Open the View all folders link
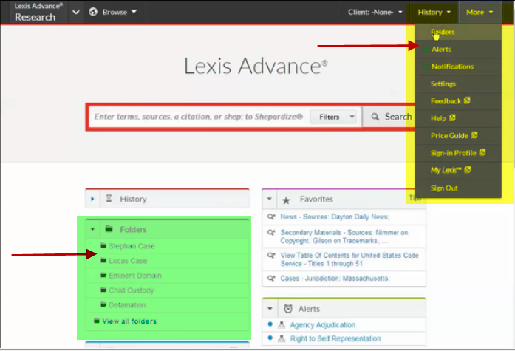This screenshot has height=351, width=515. (x=129, y=321)
